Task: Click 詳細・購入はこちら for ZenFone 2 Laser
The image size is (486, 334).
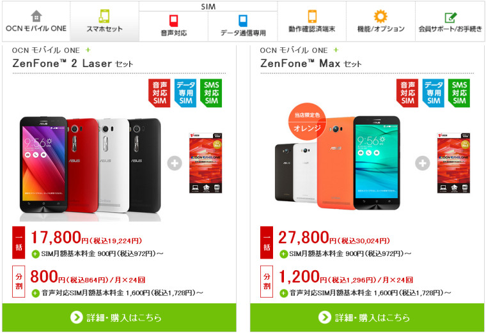Action: 119,317
